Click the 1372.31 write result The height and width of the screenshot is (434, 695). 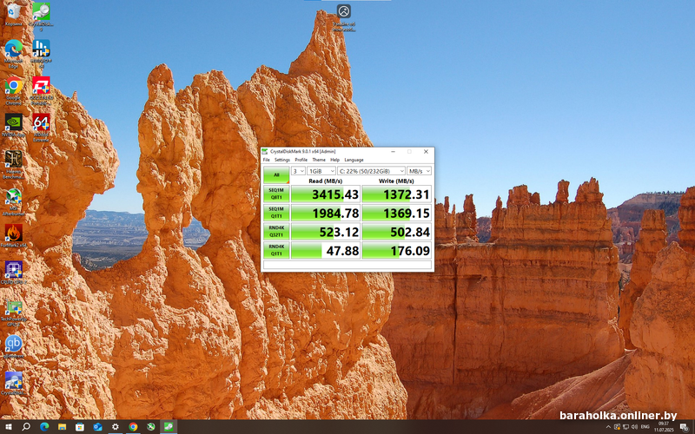coord(397,194)
